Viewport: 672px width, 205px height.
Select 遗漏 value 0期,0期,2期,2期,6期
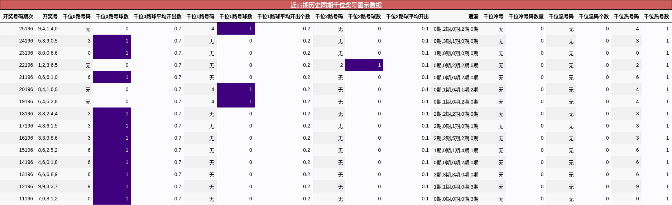click(456, 65)
